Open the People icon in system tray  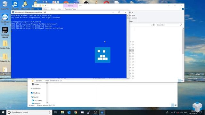(167, 112)
